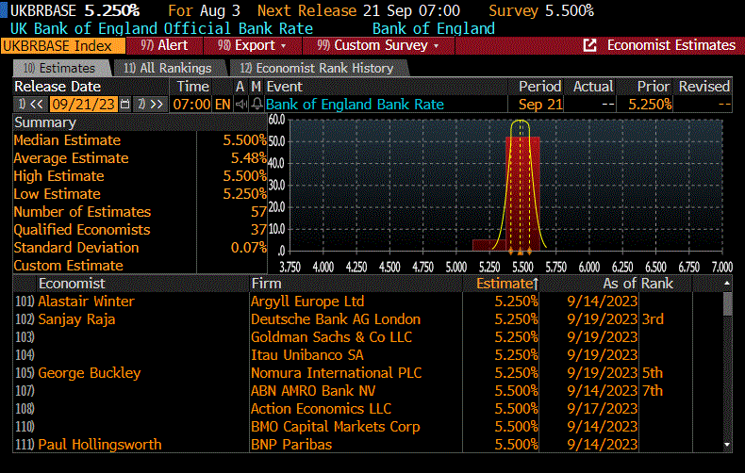Click the bell alert icon
This screenshot has height=473, width=745.
(257, 104)
